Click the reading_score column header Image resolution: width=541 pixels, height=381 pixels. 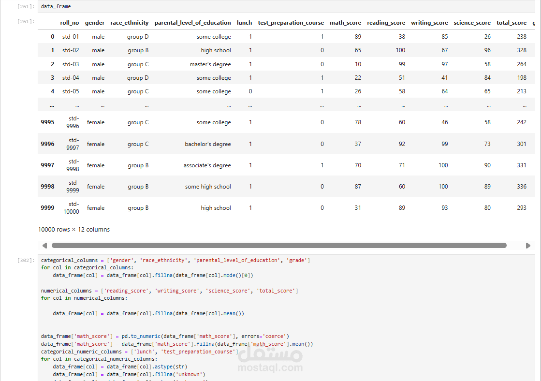[386, 23]
